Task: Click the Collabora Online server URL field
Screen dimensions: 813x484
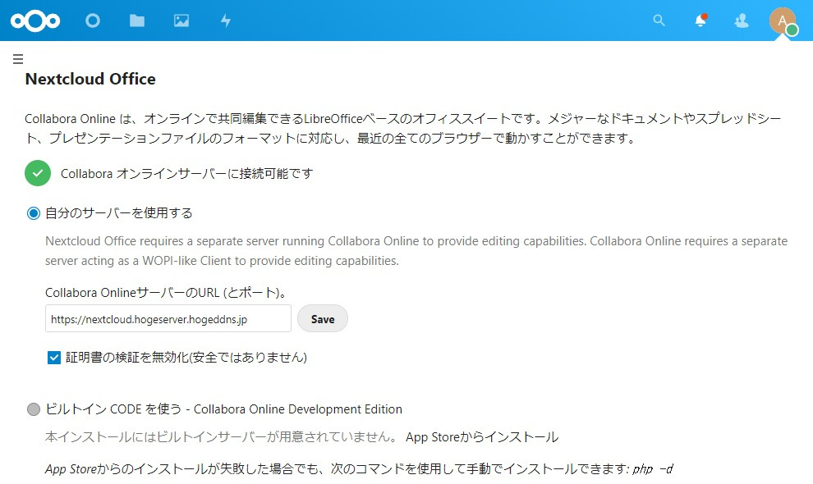Action: [x=168, y=318]
